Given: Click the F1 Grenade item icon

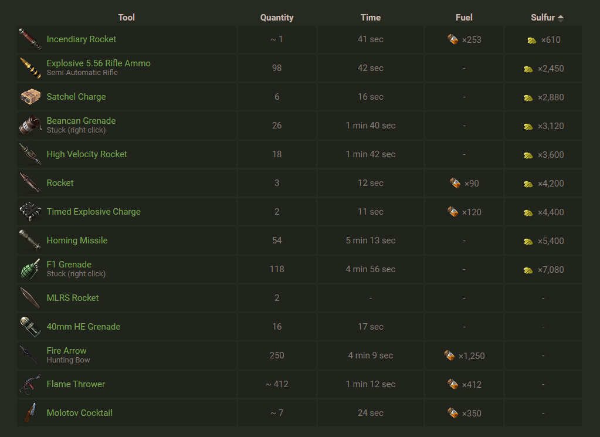Looking at the screenshot, I should click(x=29, y=269).
